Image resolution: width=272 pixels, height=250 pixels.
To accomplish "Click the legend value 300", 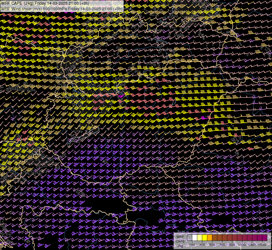I will coord(202,245).
